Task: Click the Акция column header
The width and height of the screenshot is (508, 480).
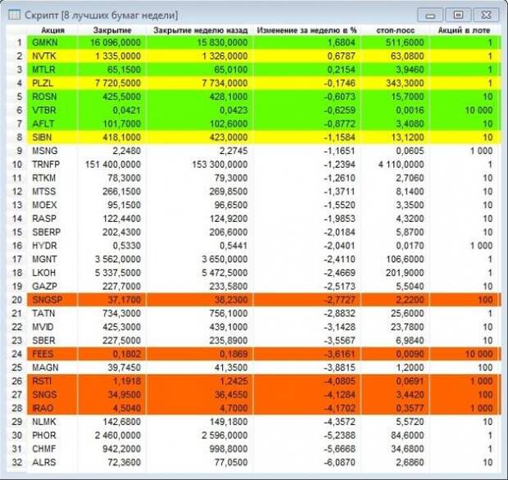Action: point(52,30)
